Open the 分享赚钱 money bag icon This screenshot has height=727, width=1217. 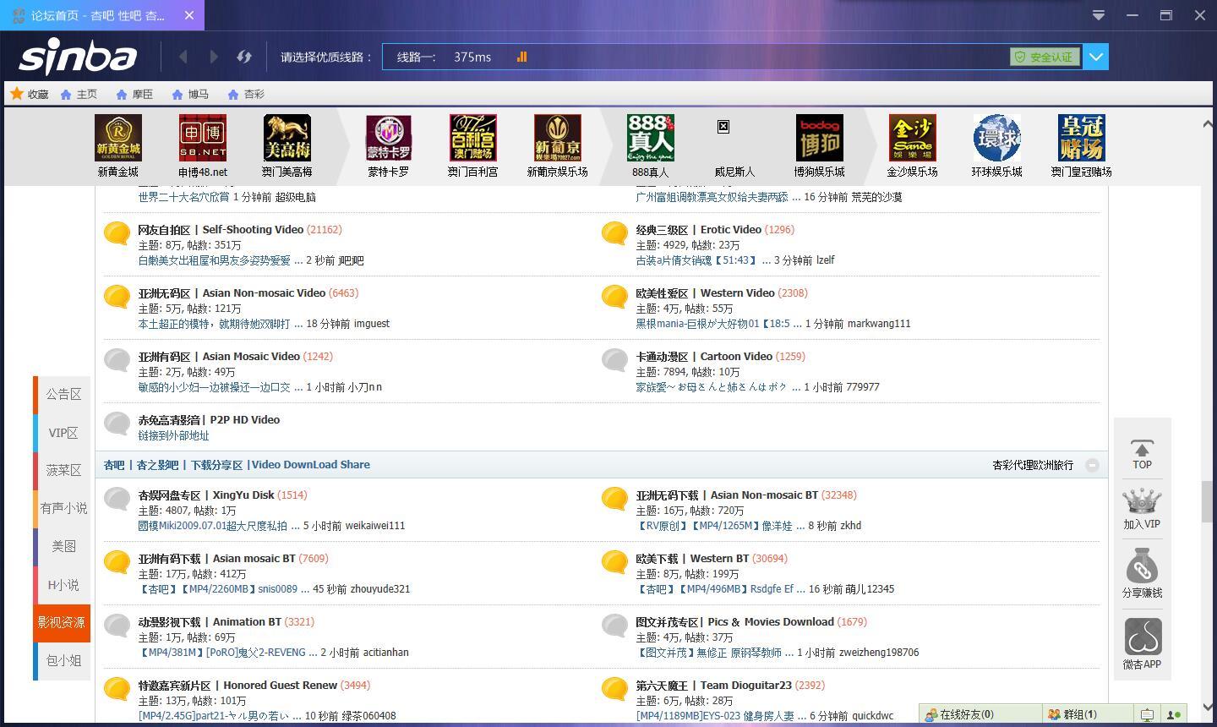(1142, 566)
